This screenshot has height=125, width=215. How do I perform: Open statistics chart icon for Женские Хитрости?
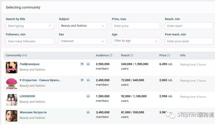tap(88, 112)
